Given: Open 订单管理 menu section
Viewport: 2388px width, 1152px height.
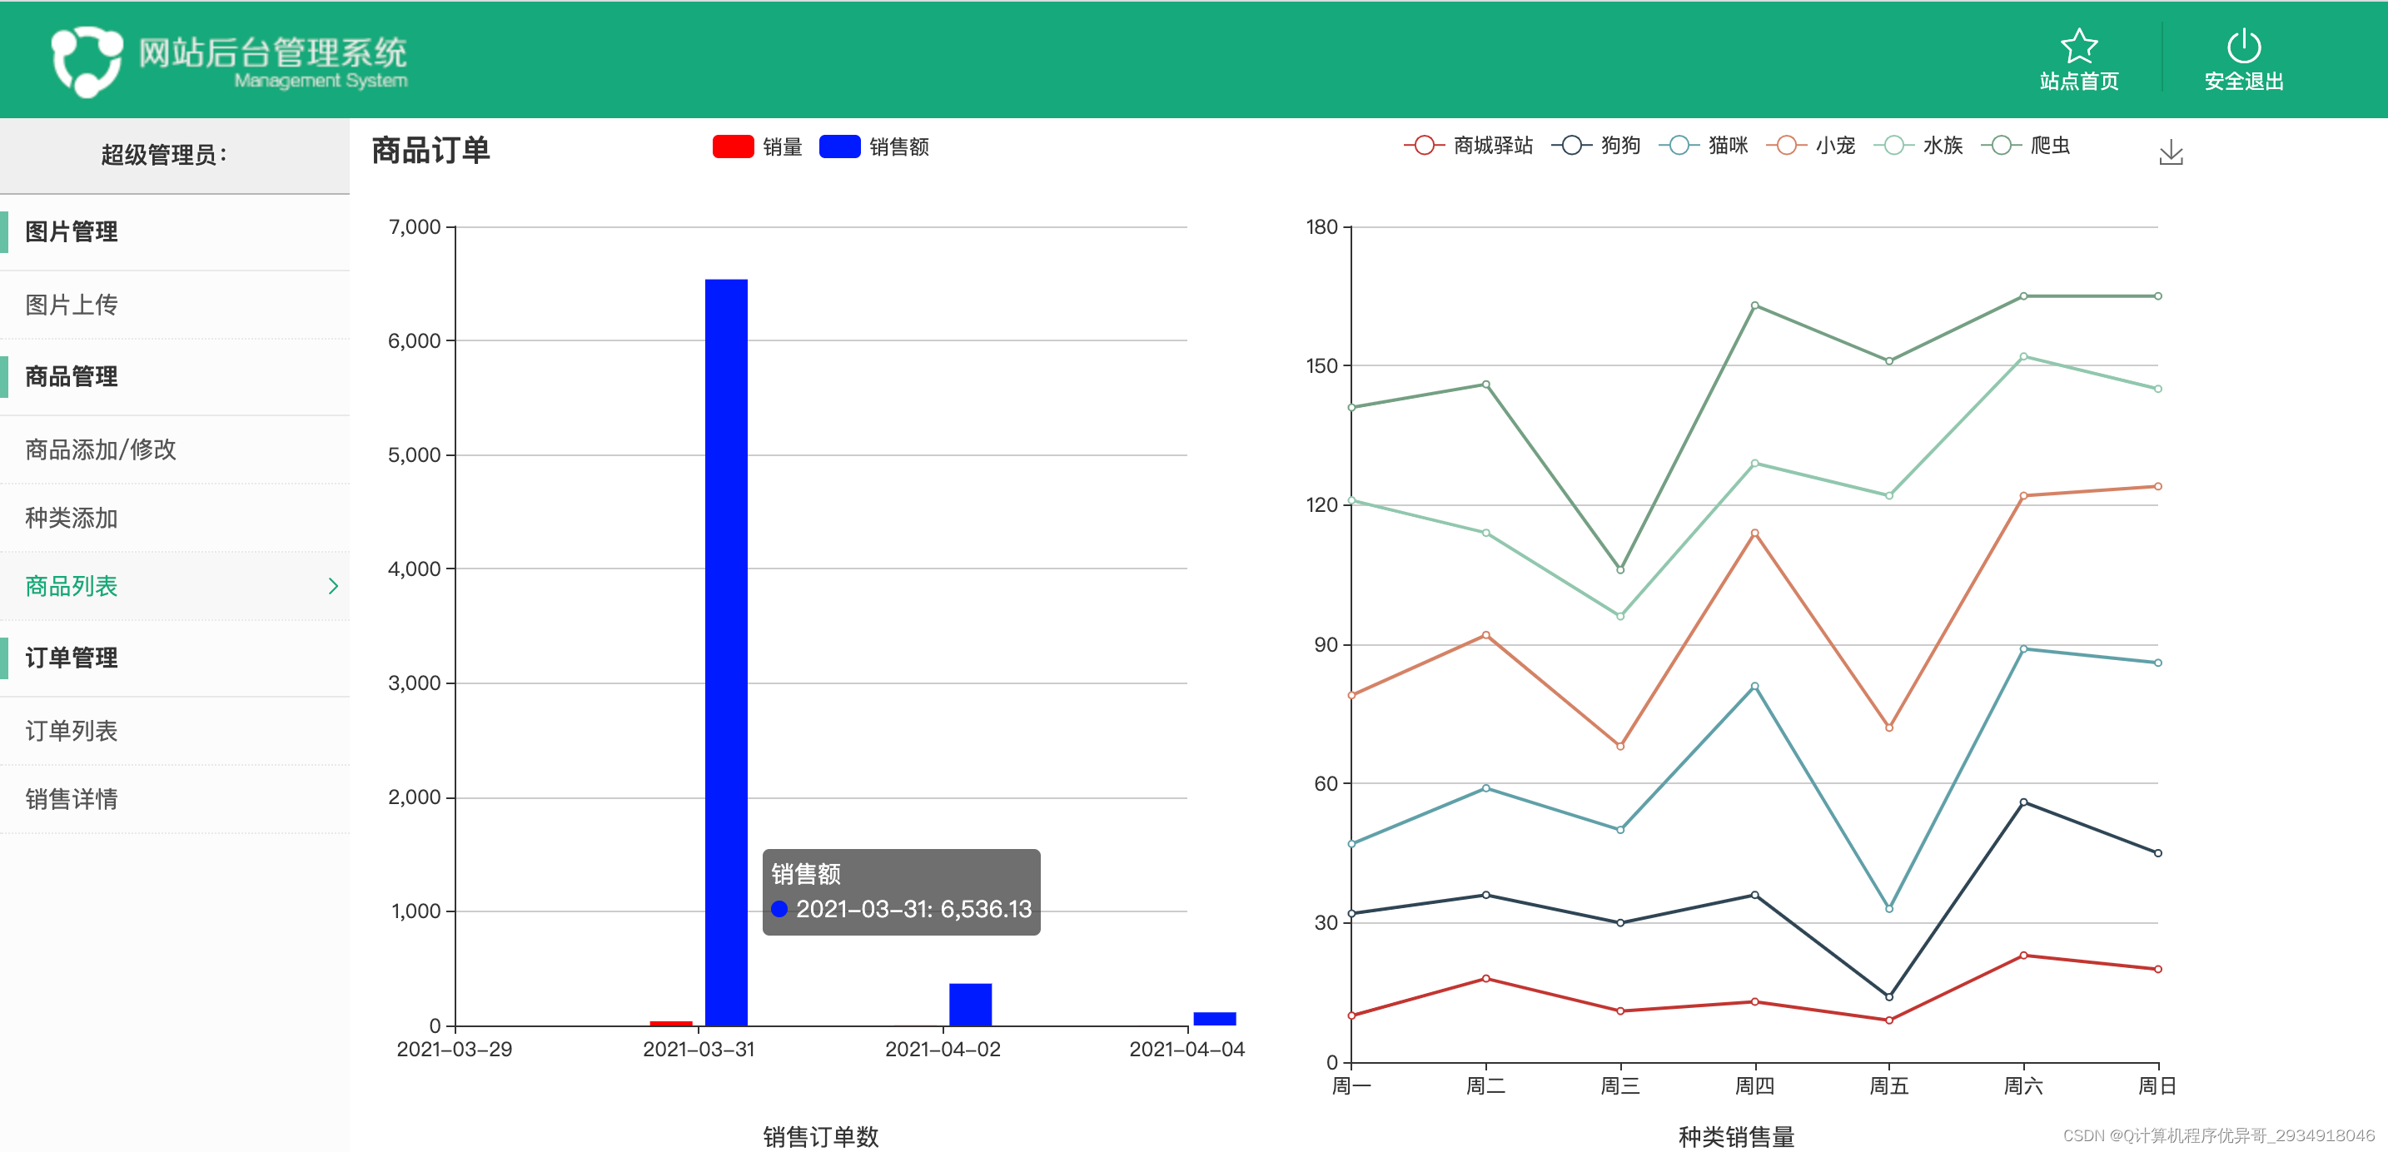Looking at the screenshot, I should click(174, 658).
